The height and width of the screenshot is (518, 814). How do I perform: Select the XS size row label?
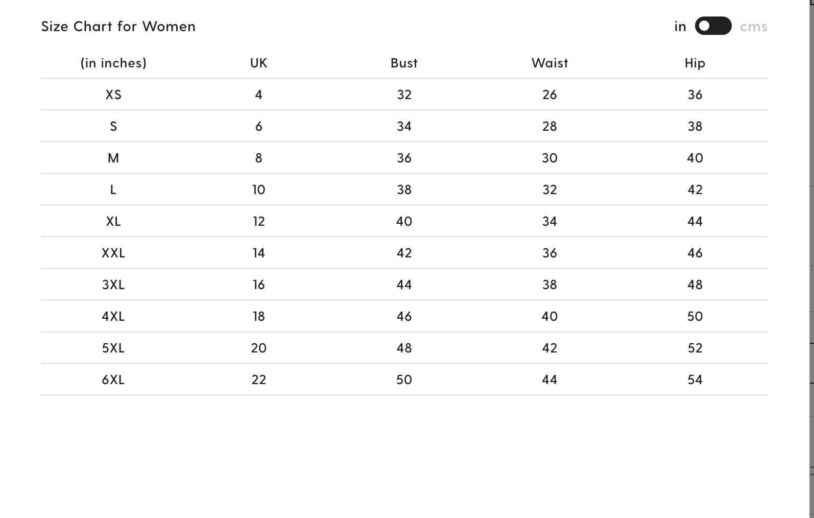[x=113, y=95]
